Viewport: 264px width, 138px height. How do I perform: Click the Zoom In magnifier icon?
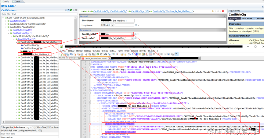coord(114,54)
